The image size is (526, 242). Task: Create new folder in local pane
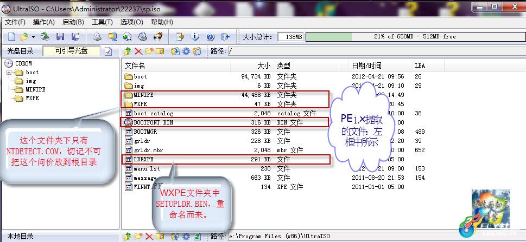[138, 237]
